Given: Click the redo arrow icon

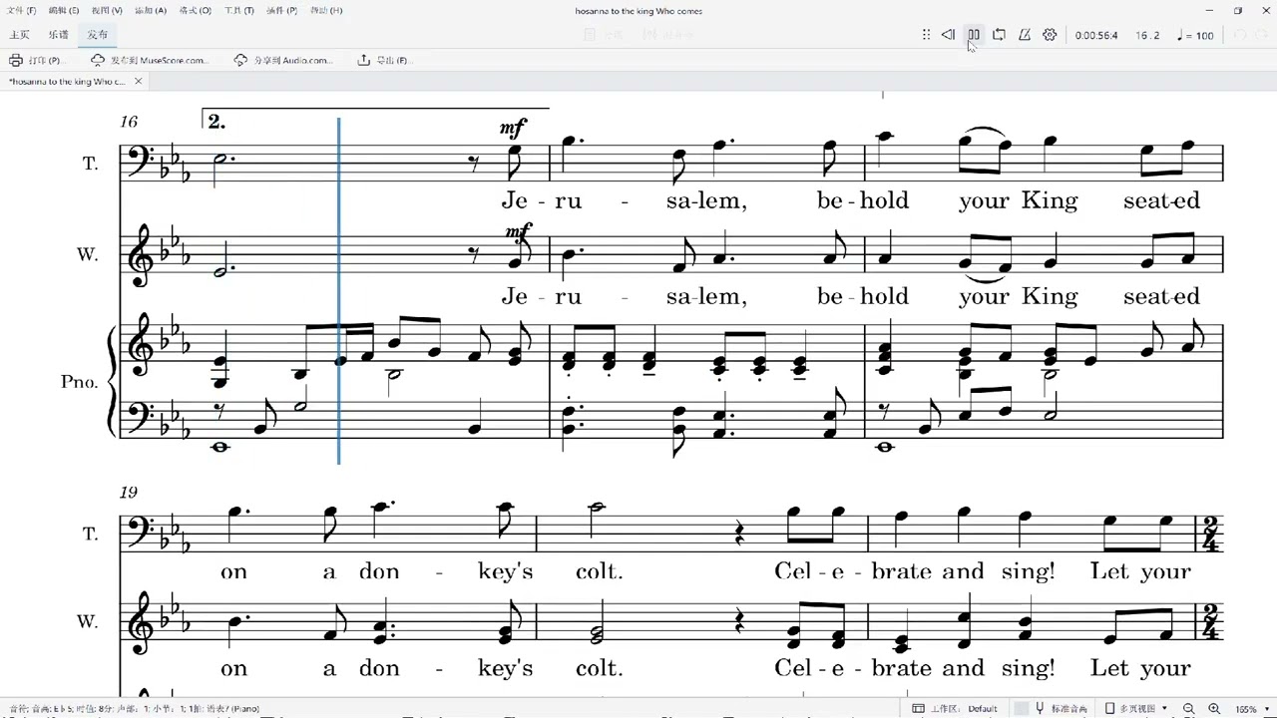Looking at the screenshot, I should point(1263,35).
